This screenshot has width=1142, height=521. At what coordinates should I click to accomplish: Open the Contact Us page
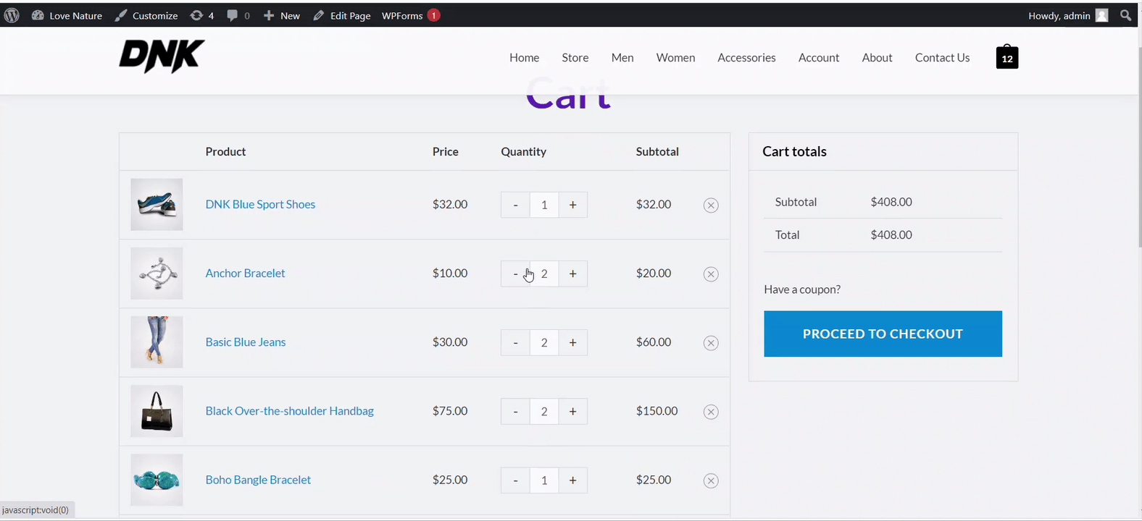tap(942, 57)
